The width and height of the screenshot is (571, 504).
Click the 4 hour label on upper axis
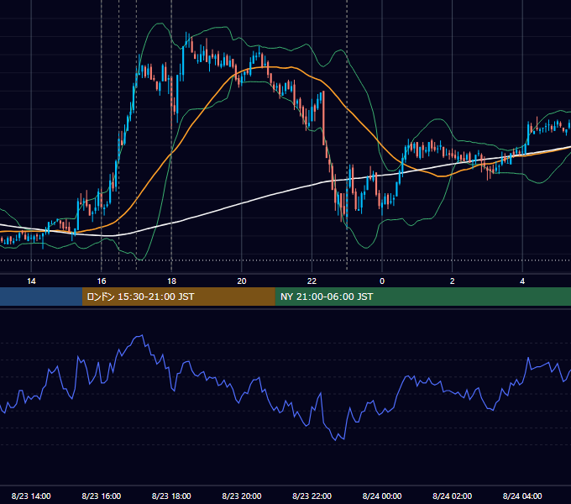click(x=522, y=281)
